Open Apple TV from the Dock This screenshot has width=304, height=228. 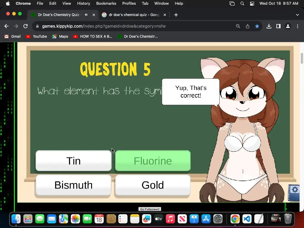tap(159, 219)
